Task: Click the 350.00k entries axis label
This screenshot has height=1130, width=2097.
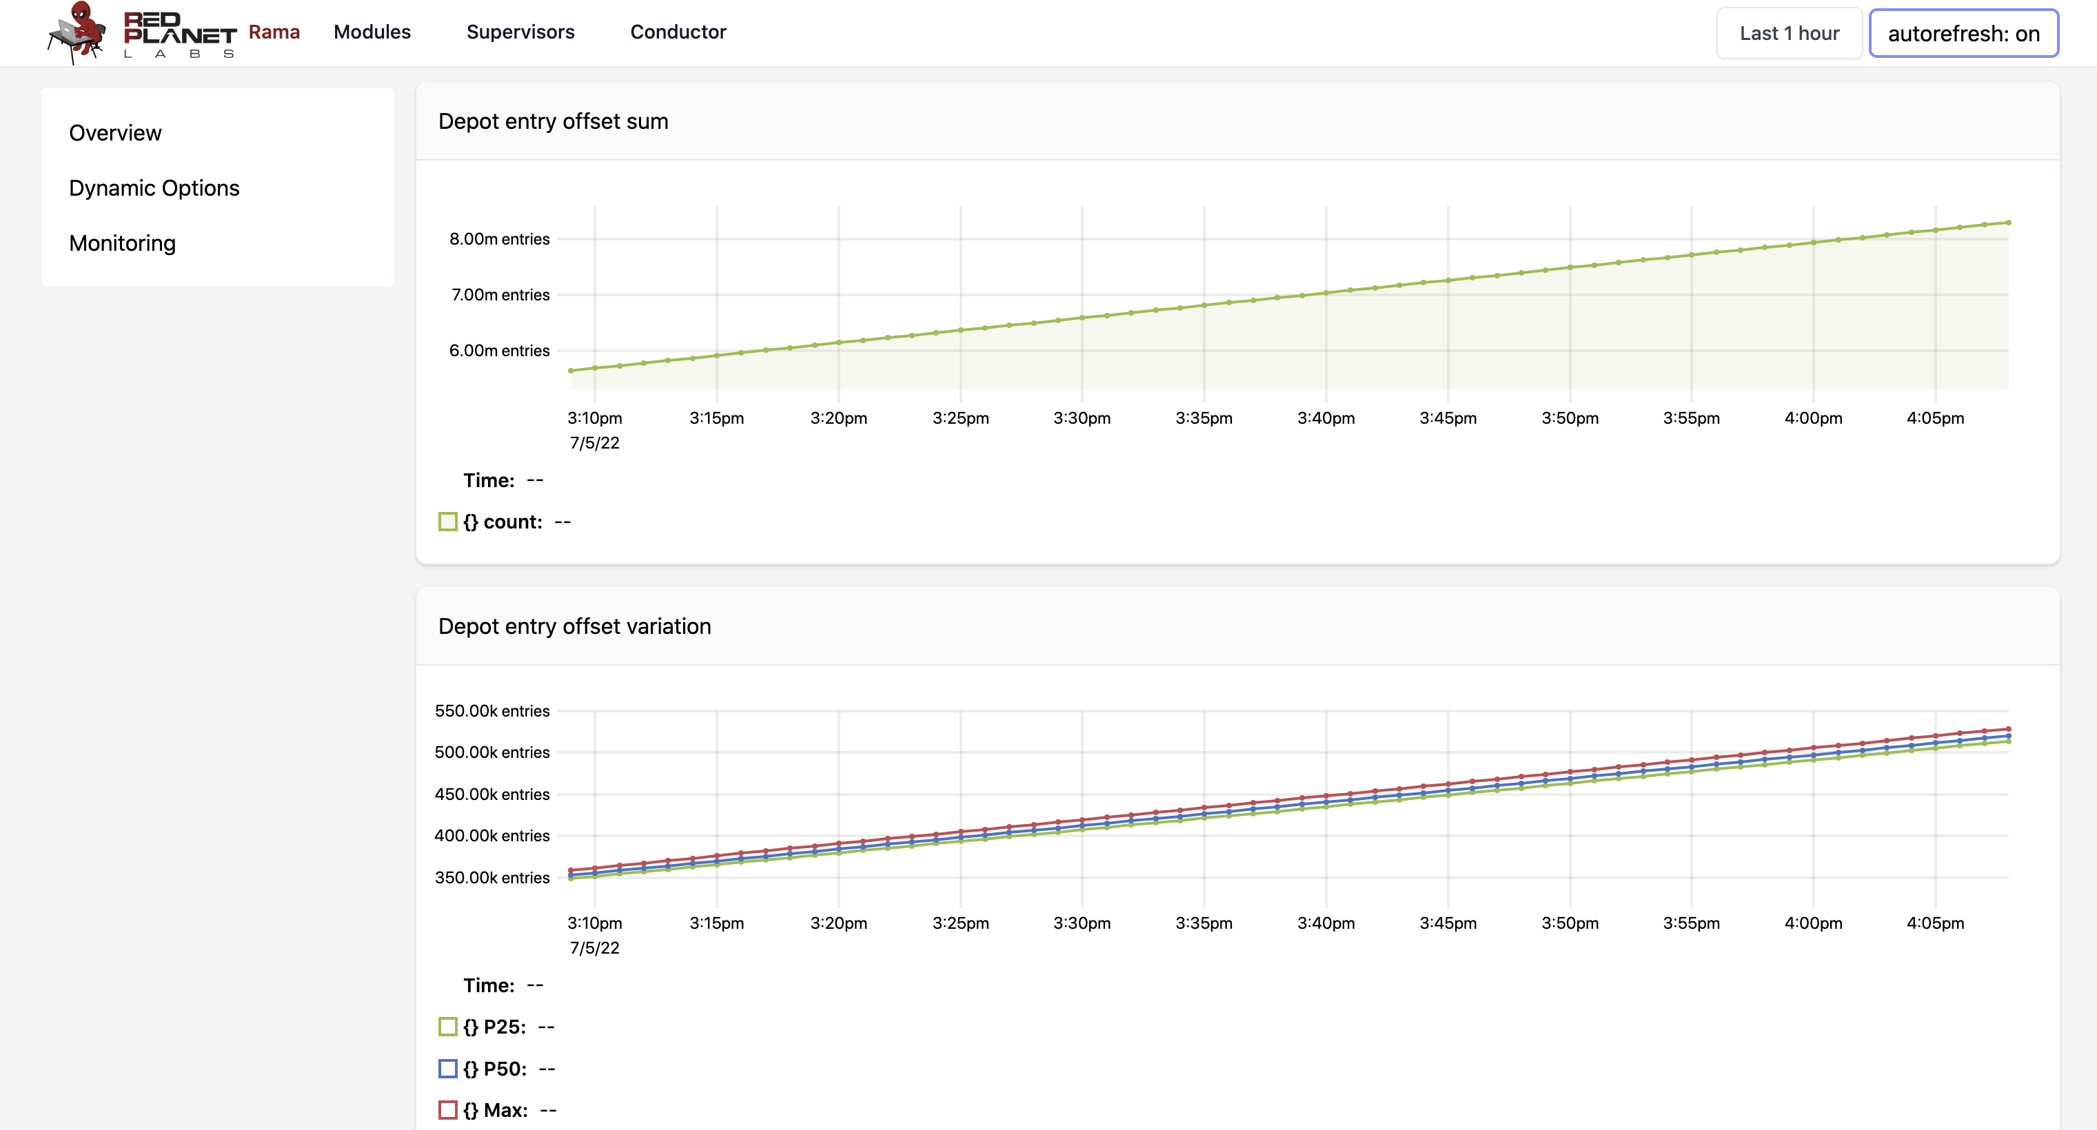Action: pyautogui.click(x=492, y=878)
